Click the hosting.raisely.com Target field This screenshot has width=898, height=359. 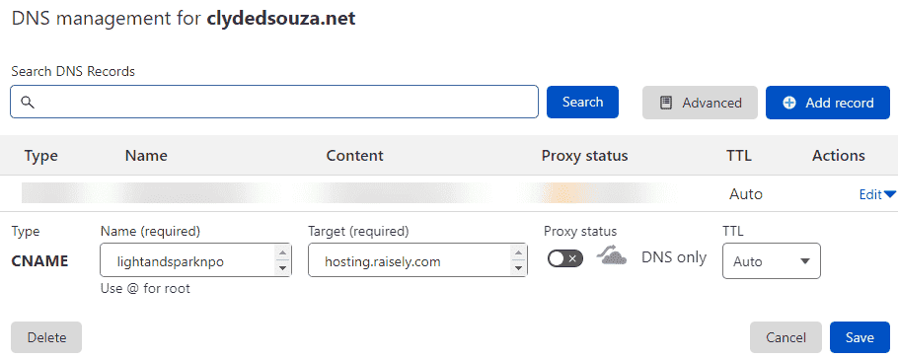417,260
